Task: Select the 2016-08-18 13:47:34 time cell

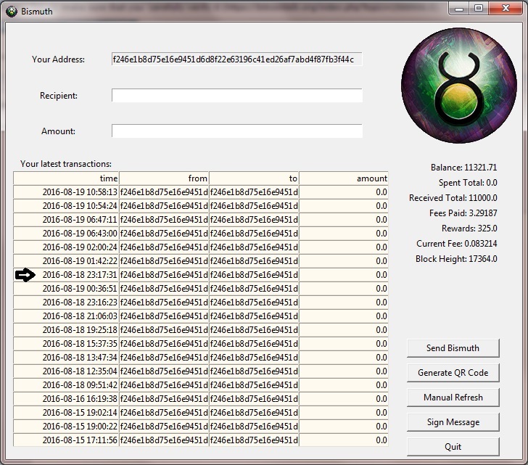Action: 66,357
